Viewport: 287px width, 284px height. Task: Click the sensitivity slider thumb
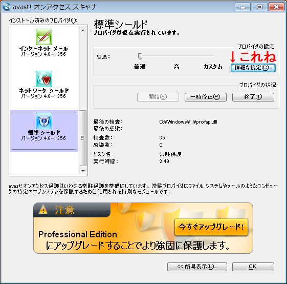(140, 56)
